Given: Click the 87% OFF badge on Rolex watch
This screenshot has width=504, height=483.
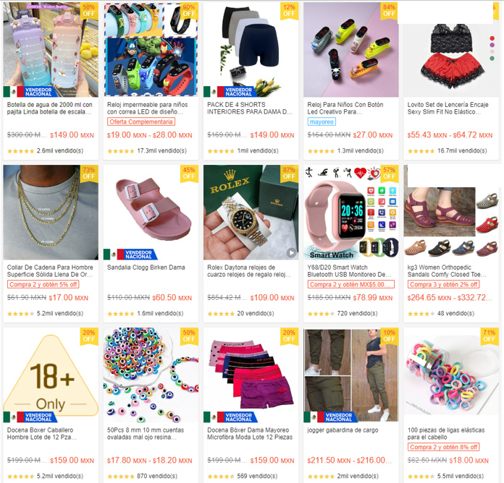Looking at the screenshot, I should (x=289, y=174).
